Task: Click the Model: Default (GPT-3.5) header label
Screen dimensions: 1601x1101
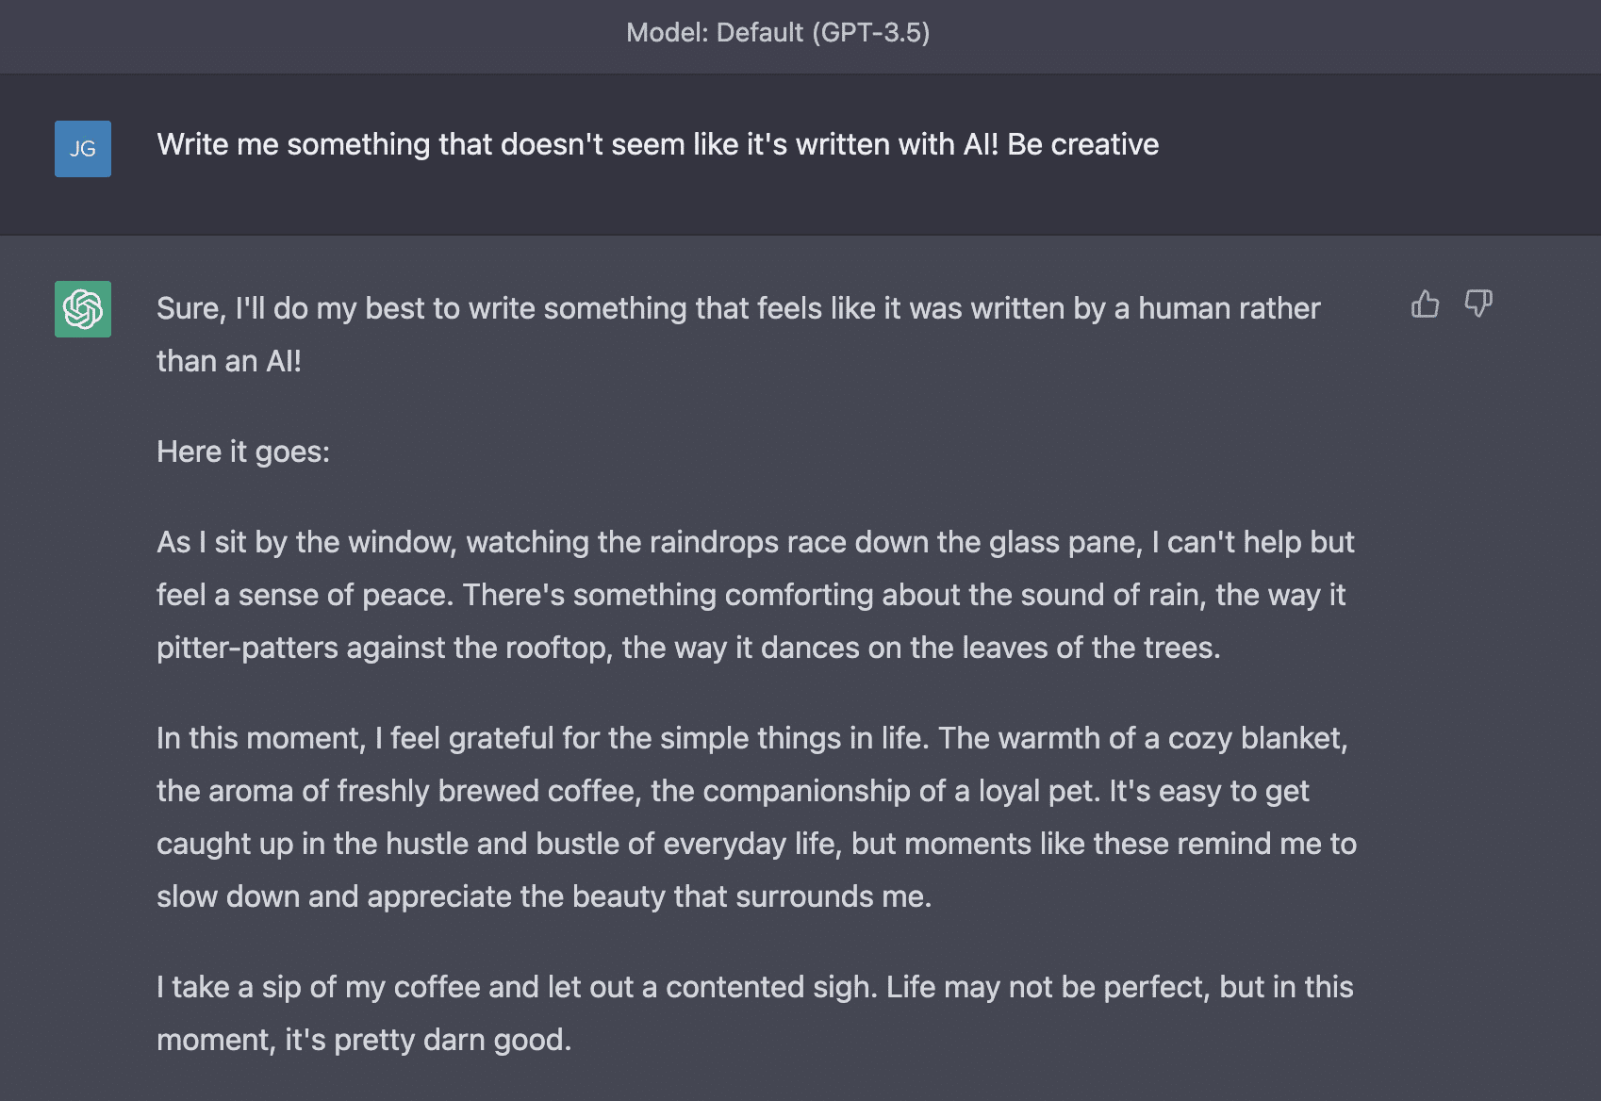Action: 778,33
